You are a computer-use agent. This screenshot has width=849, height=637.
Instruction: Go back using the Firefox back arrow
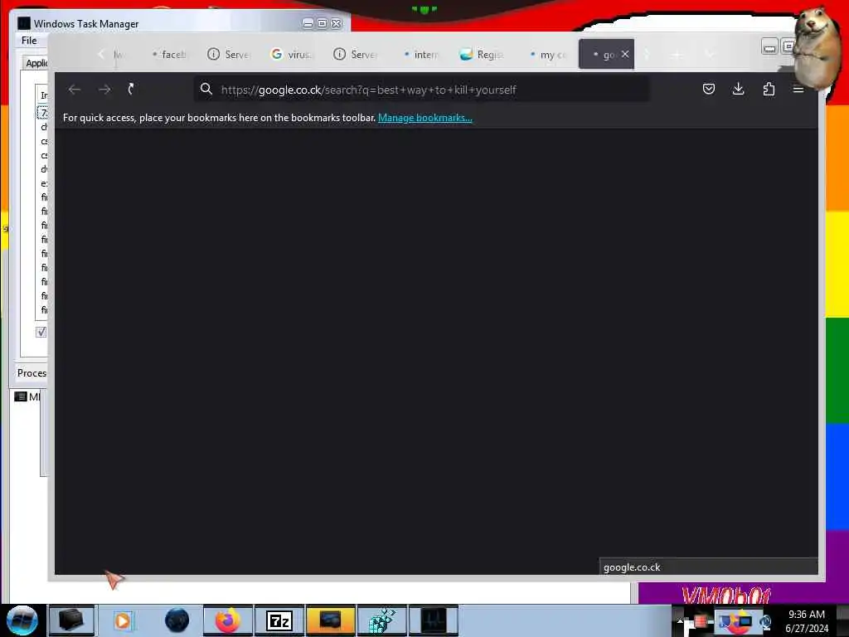(75, 90)
